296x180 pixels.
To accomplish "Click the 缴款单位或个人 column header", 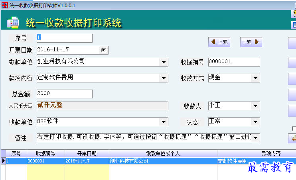I will coord(163,153).
